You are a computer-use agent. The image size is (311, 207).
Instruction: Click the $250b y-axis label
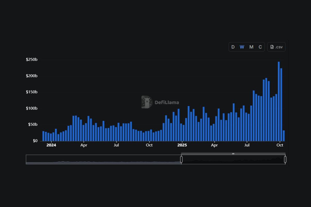click(x=32, y=60)
